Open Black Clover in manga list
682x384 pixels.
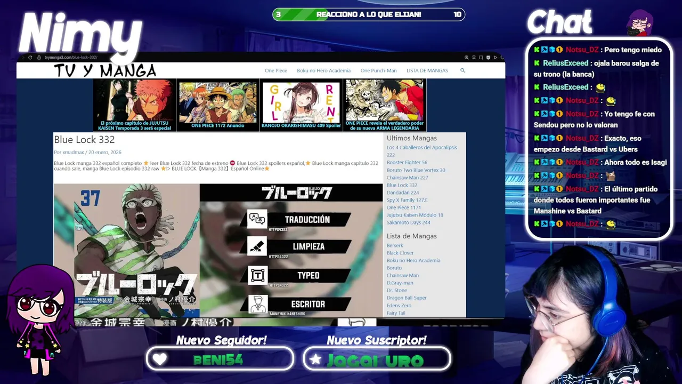tap(400, 253)
